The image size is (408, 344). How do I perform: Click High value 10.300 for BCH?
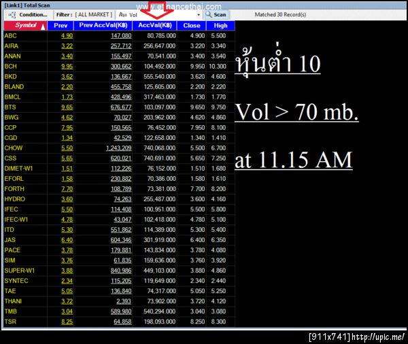pos(218,67)
